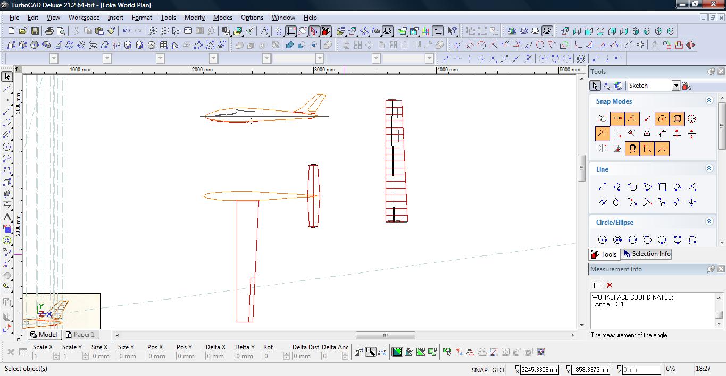Collapse the Circle/Ellipse section
The image size is (726, 376).
[x=709, y=221]
